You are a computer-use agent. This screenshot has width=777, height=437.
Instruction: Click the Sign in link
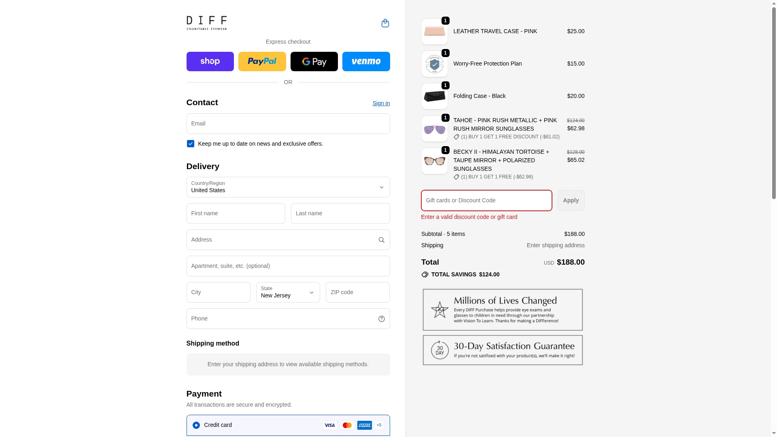click(381, 103)
